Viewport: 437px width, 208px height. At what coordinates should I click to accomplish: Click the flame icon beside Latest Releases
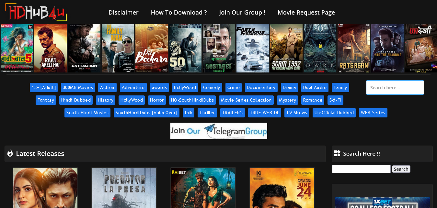[10, 153]
